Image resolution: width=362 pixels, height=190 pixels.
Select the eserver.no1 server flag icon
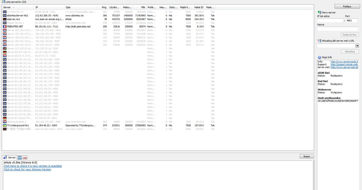tap(4, 19)
